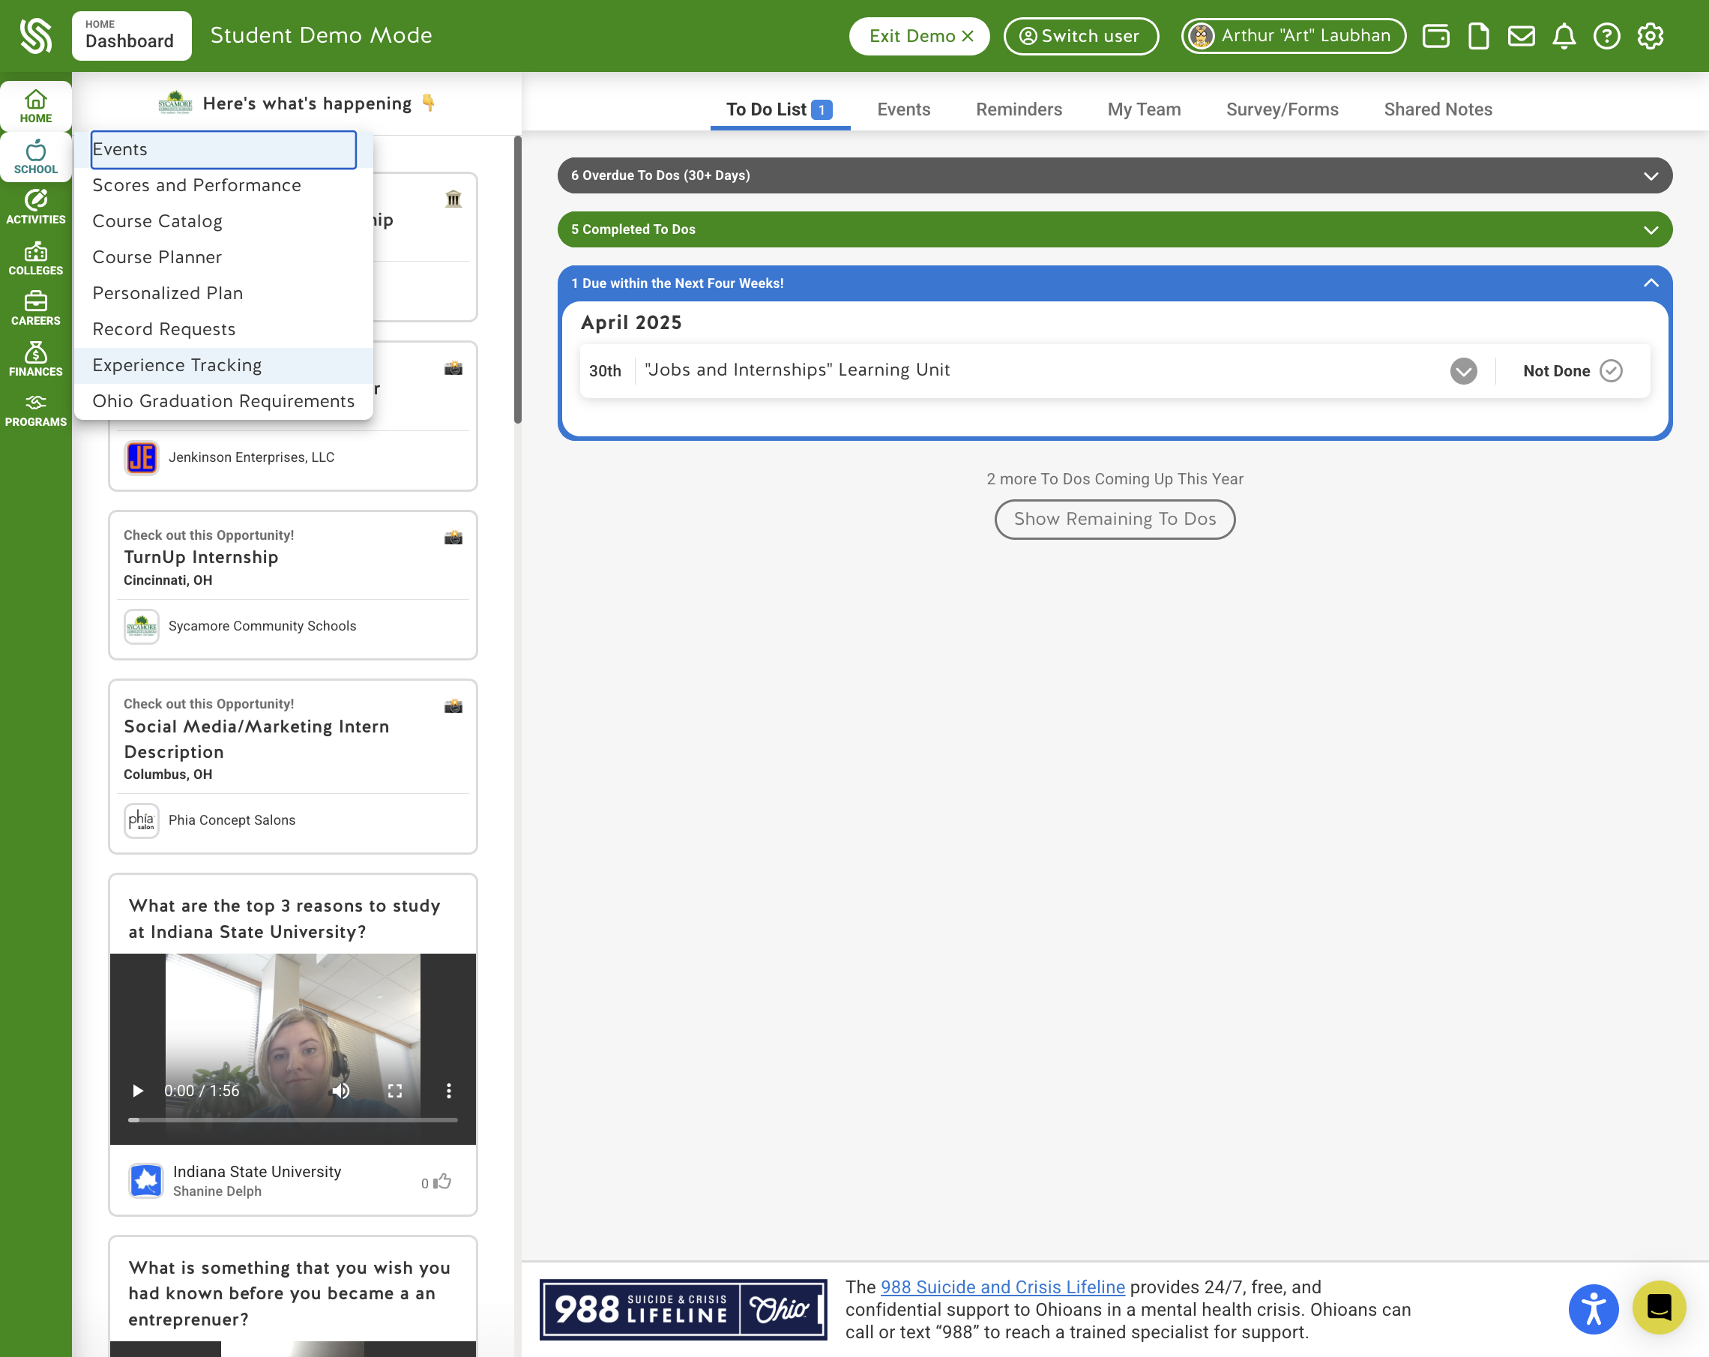Click Show Remaining To Dos button
Screen dimensions: 1709x1357
pyautogui.click(x=1114, y=519)
